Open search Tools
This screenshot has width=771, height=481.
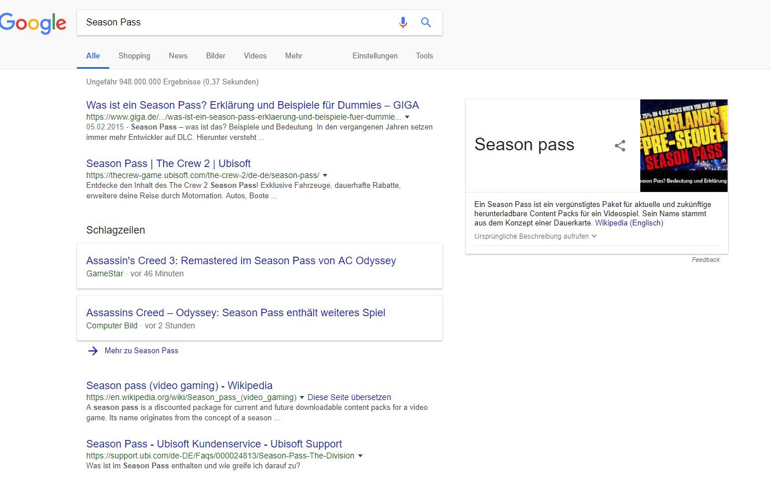425,56
